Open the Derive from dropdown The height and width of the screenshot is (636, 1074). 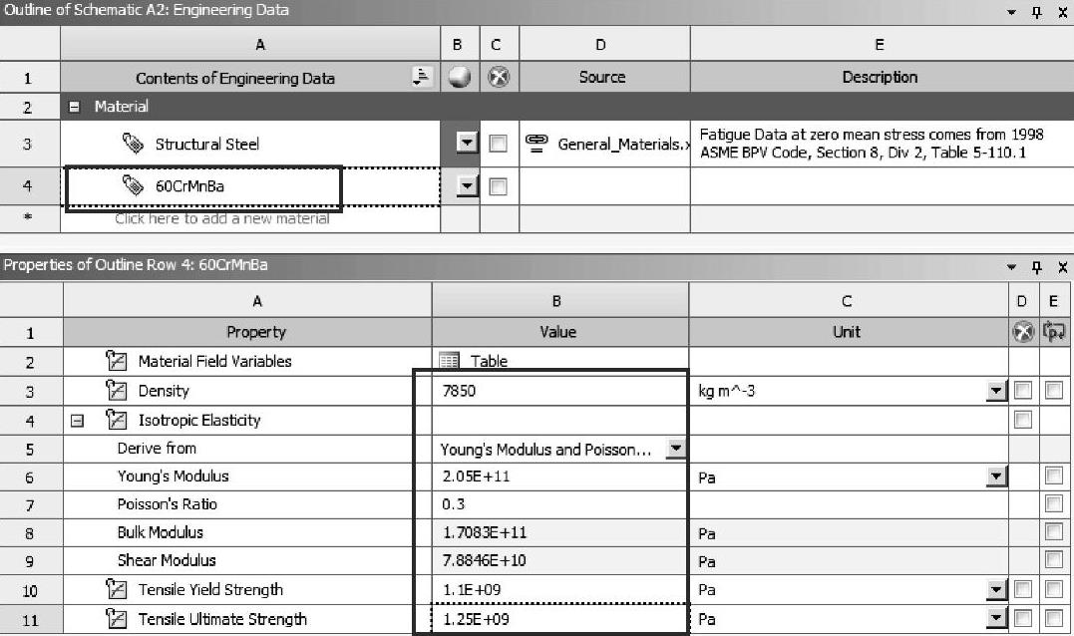click(676, 449)
